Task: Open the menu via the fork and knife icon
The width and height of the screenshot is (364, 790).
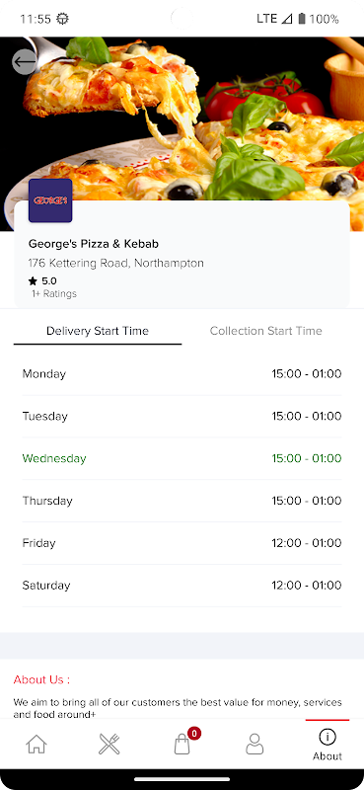Action: (x=109, y=744)
